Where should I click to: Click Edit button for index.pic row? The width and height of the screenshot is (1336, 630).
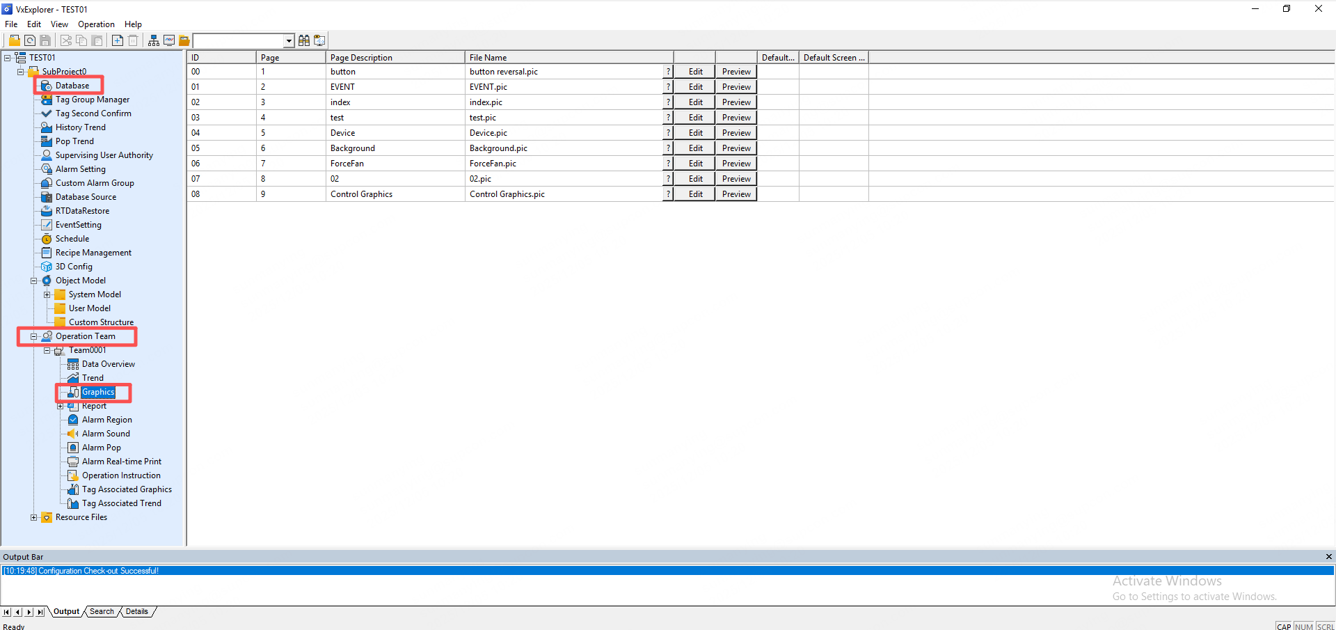point(695,102)
